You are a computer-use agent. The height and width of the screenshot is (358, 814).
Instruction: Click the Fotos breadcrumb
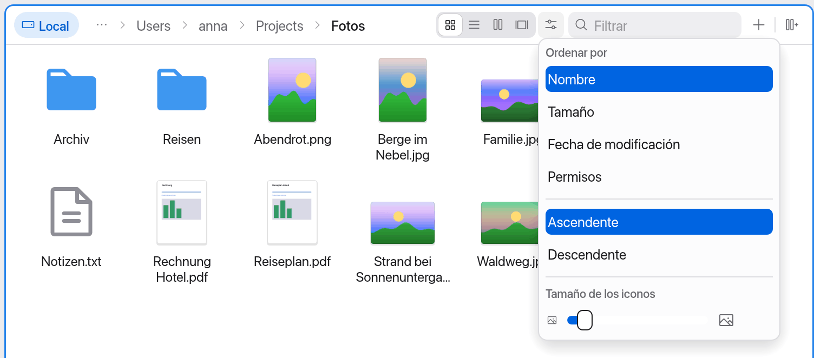(348, 26)
